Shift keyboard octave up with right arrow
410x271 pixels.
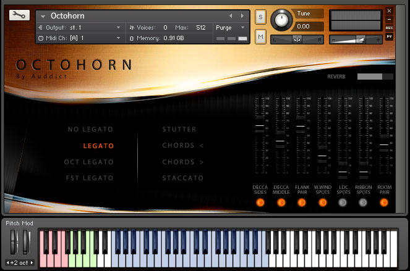click(32, 262)
